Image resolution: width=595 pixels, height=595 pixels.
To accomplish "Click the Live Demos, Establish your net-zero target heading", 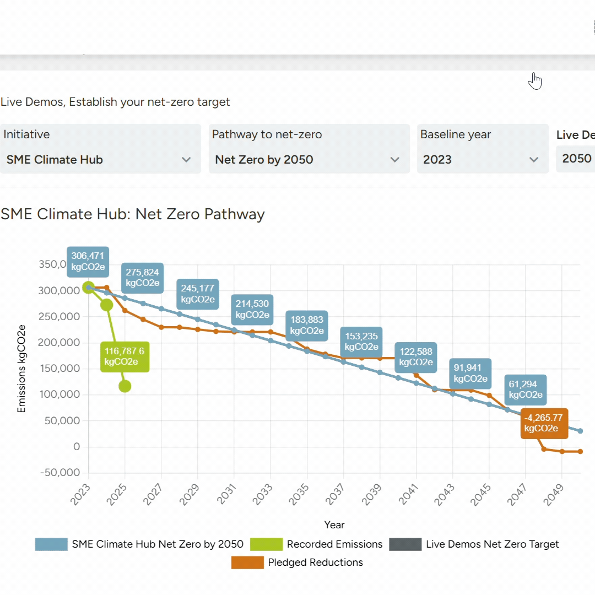I will [x=115, y=102].
